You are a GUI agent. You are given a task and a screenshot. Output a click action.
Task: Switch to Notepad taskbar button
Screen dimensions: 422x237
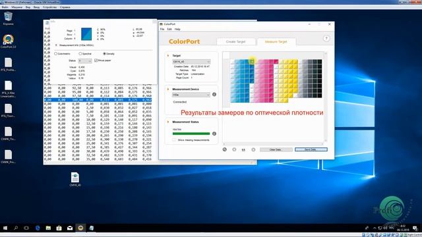(91, 228)
